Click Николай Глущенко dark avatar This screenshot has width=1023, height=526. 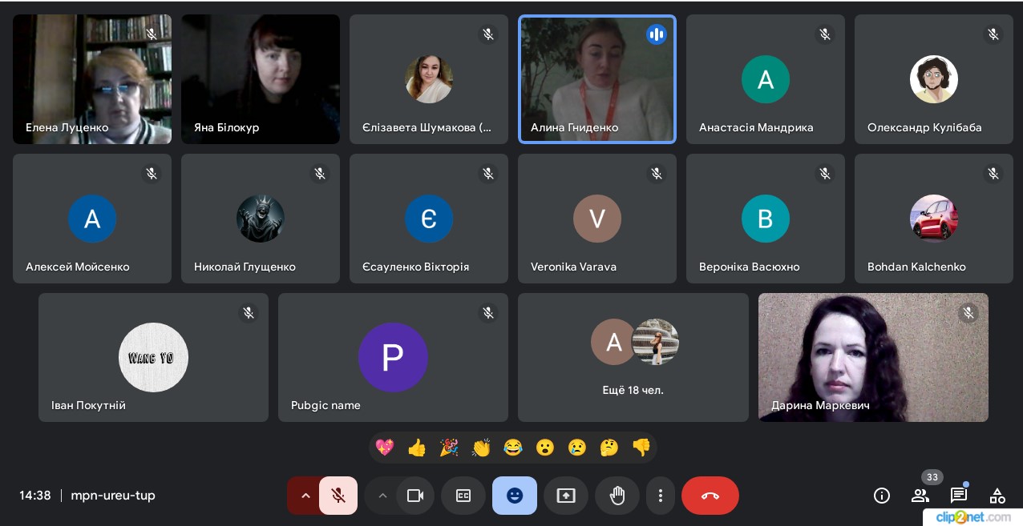click(x=261, y=219)
